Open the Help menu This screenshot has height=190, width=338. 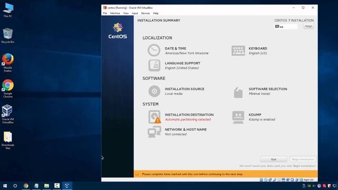coord(156,13)
